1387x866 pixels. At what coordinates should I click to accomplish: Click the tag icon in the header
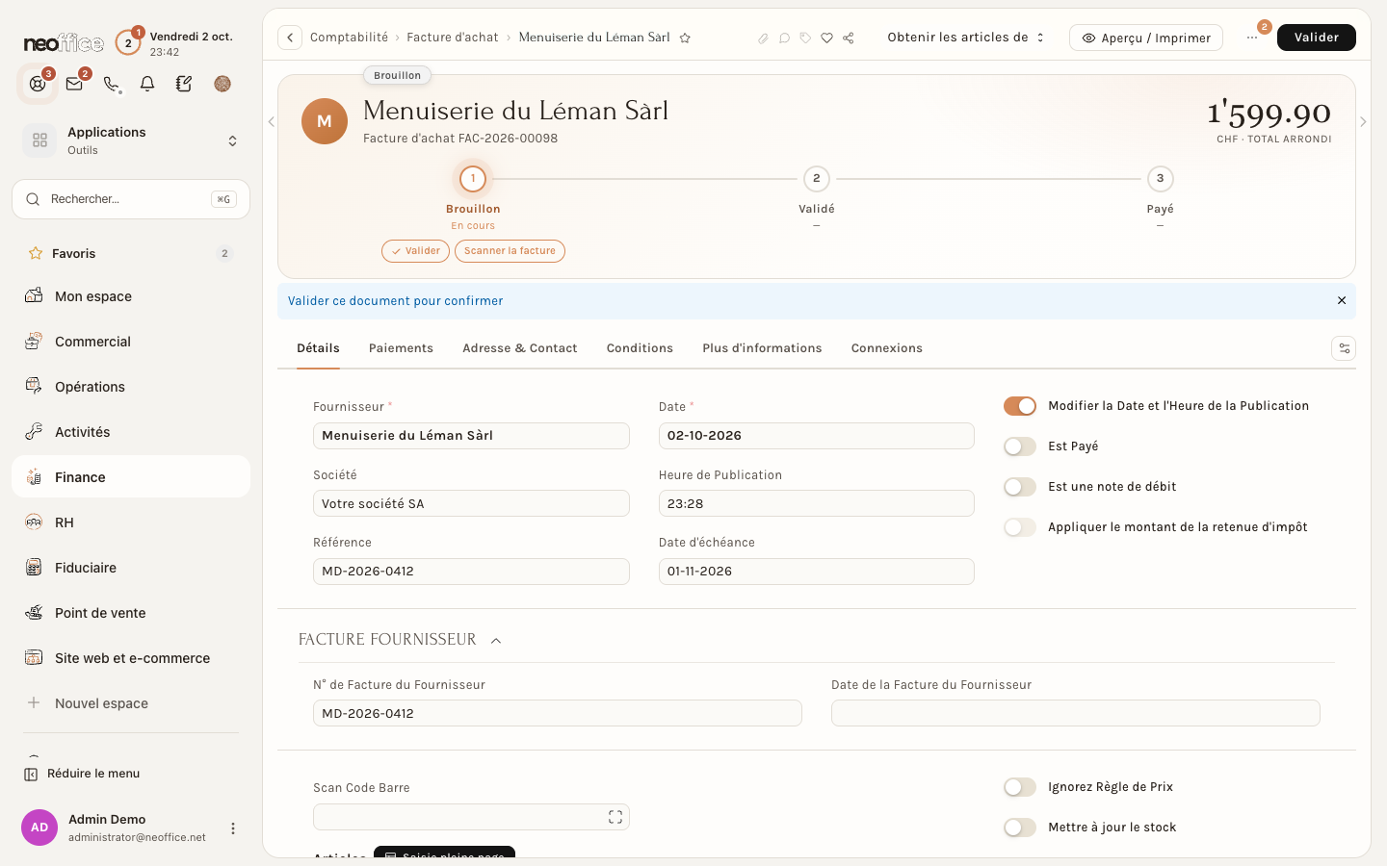(x=805, y=38)
